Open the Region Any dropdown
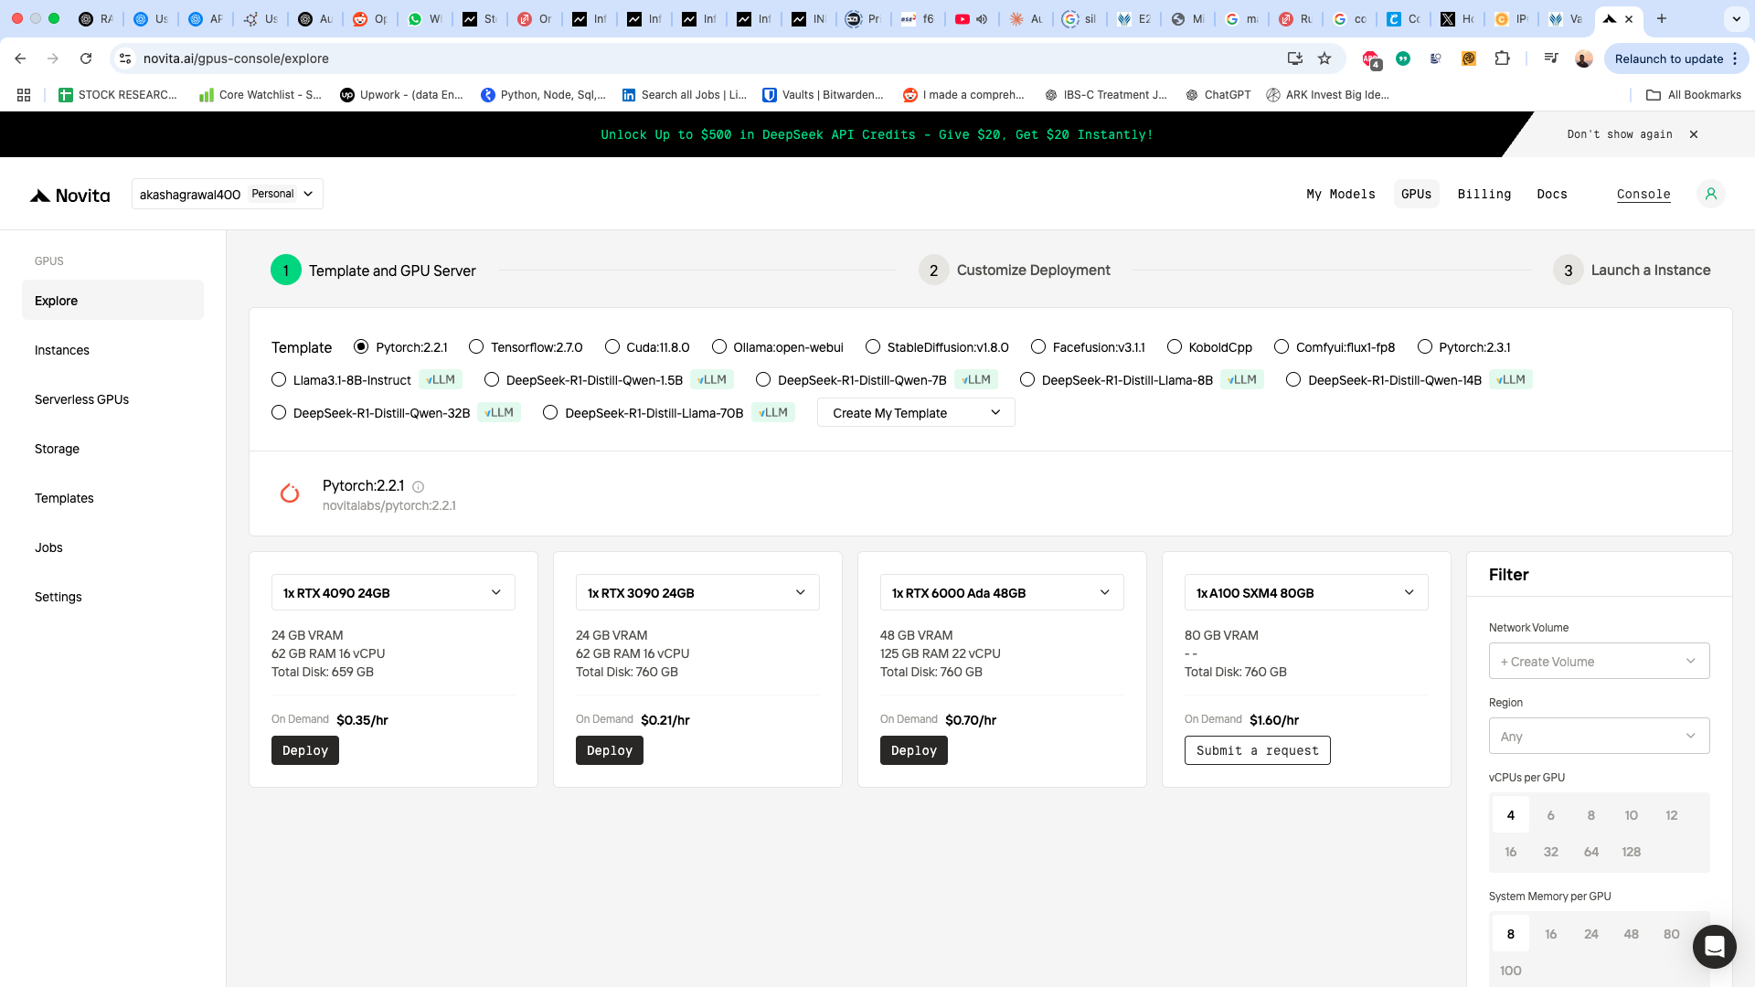Image resolution: width=1755 pixels, height=987 pixels. pyautogui.click(x=1599, y=736)
